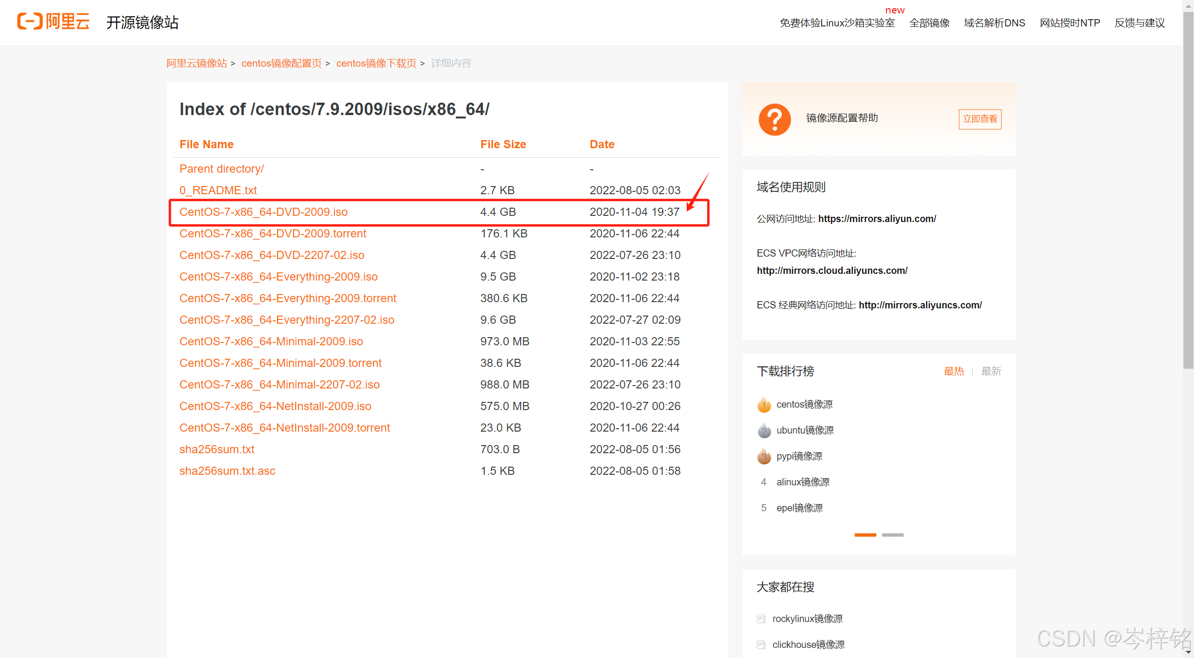The image size is (1194, 658).
Task: Click the 镜像源配置帮助 label
Action: (842, 118)
